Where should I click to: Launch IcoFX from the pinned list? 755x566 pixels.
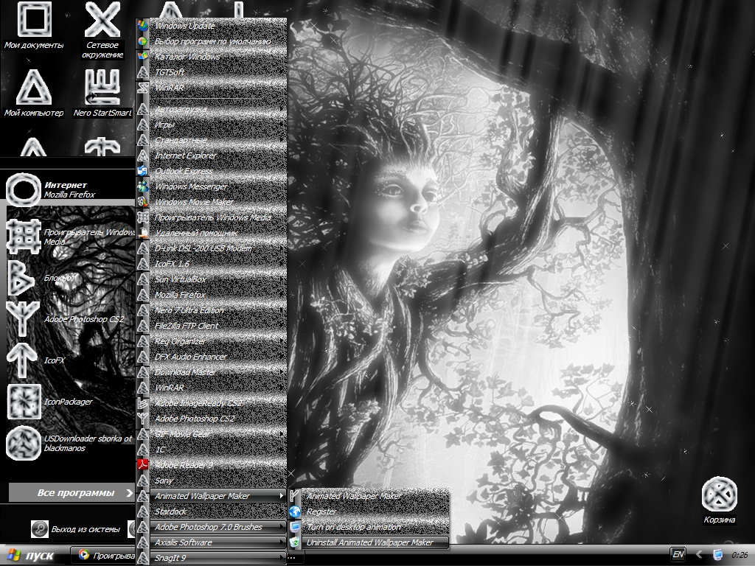pyautogui.click(x=21, y=360)
